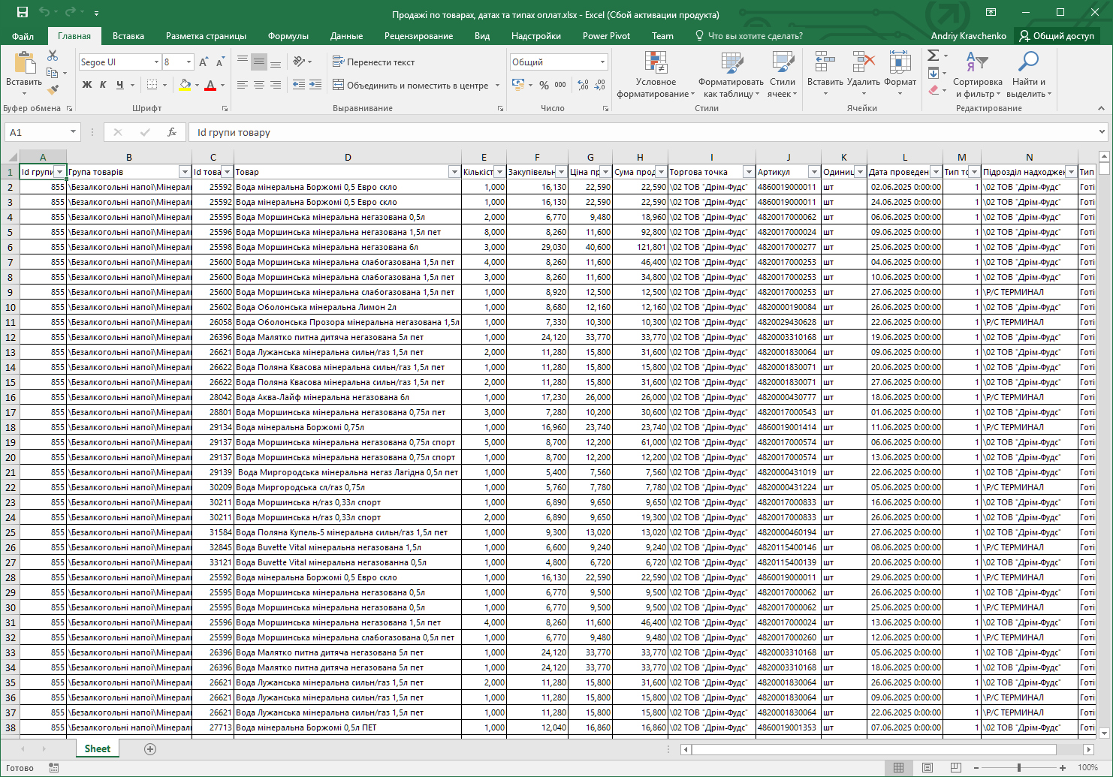The image size is (1113, 777).
Task: Open filter dropdown for Торгова точка column
Action: [x=749, y=172]
